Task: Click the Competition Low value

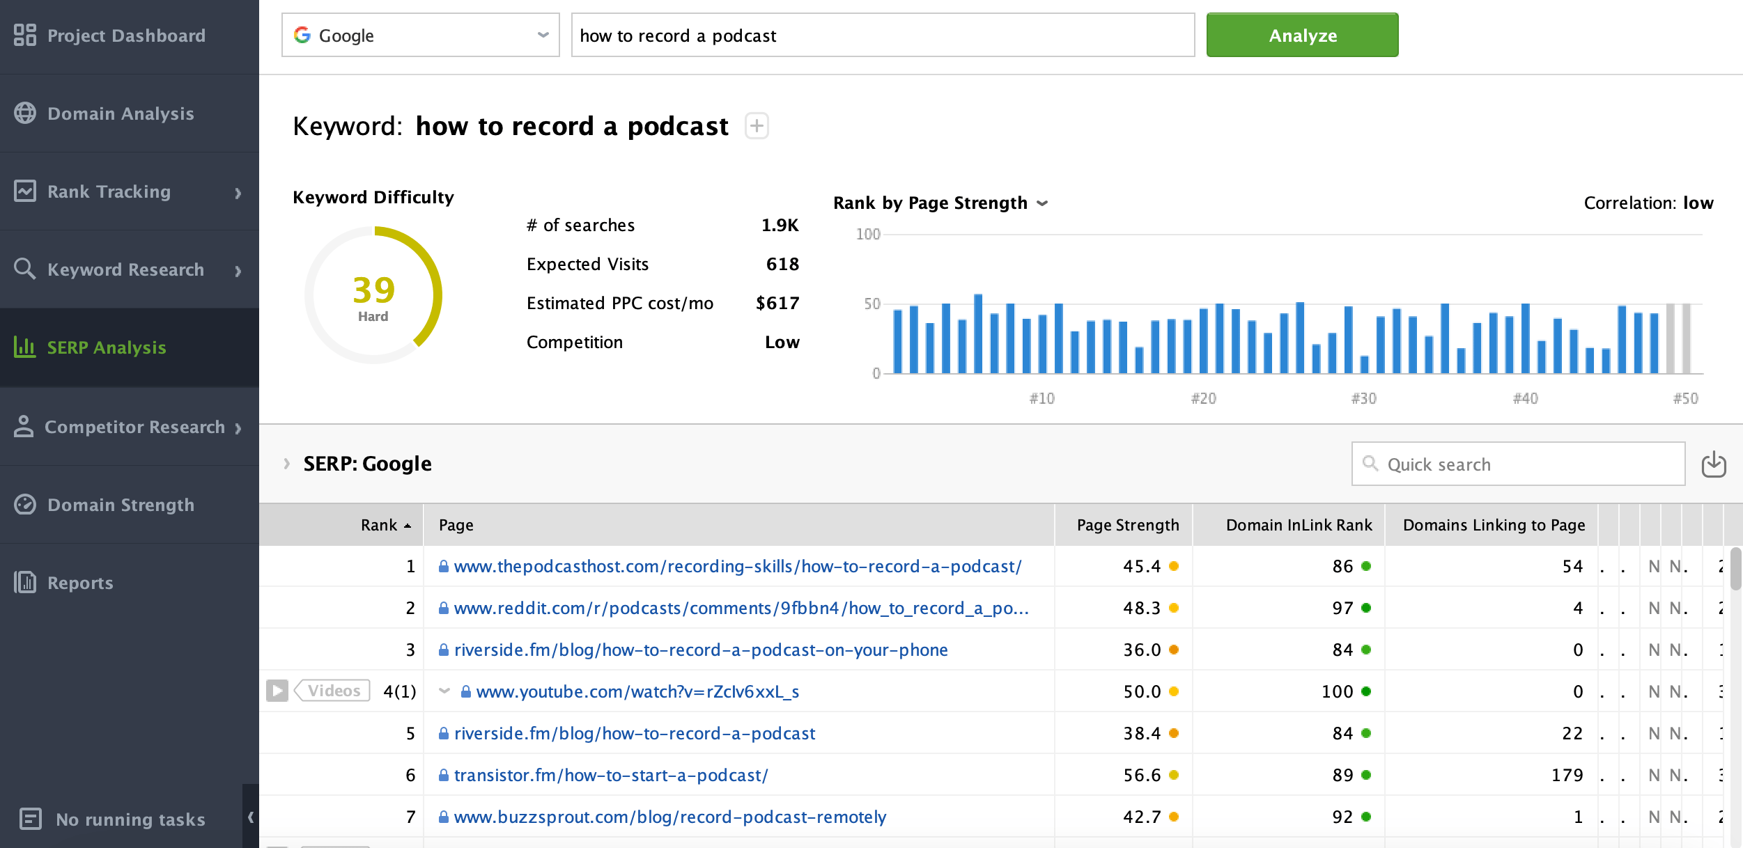Action: (782, 342)
